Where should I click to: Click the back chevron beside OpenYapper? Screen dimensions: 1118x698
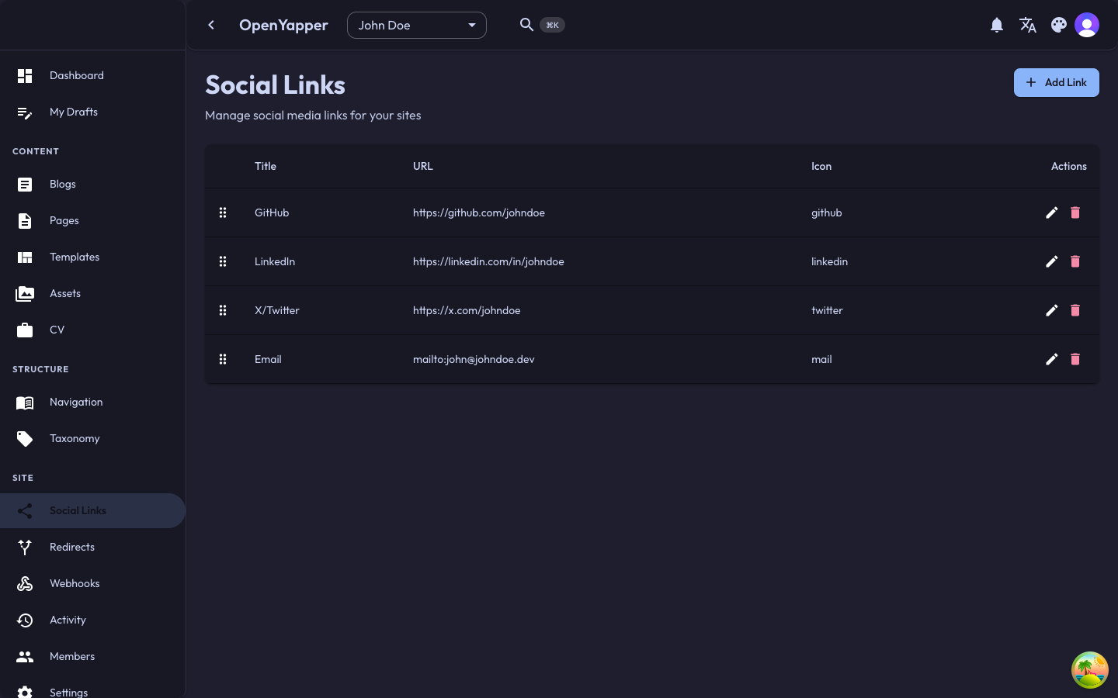211,25
